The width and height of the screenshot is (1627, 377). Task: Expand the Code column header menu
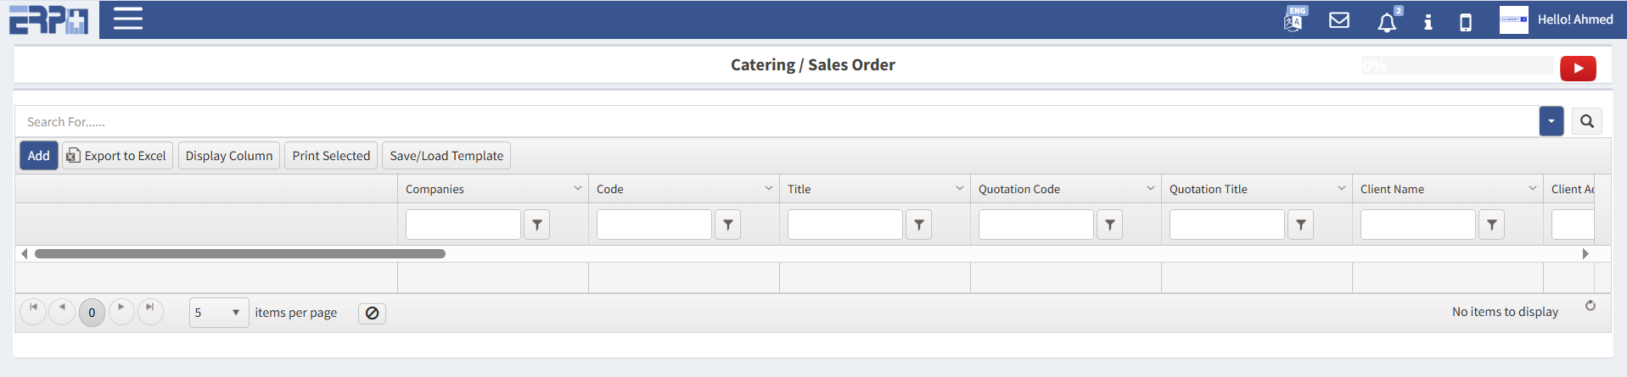[x=769, y=189]
